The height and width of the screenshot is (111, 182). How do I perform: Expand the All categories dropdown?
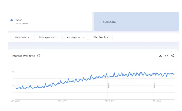point(75,37)
